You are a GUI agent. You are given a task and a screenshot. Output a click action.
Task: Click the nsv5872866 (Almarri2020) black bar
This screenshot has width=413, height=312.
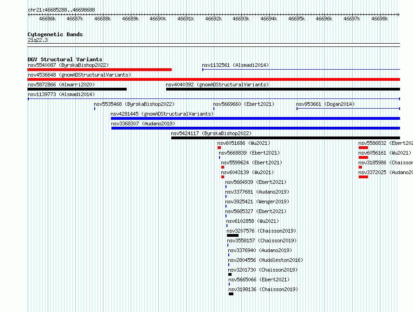tap(77, 89)
